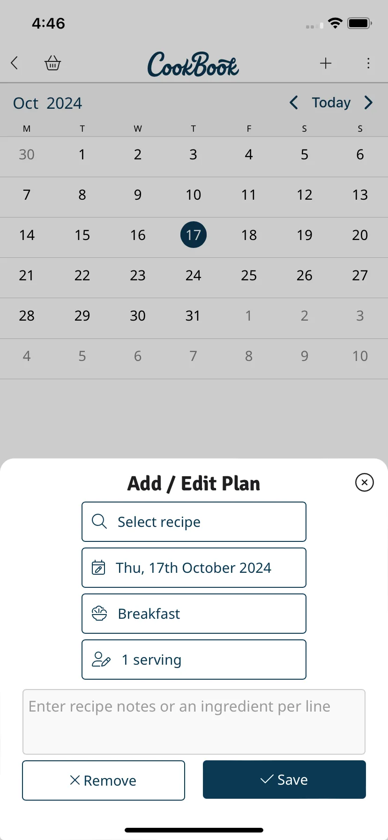This screenshot has width=388, height=840.
Task: Edit the 1 serving field
Action: pos(194,660)
